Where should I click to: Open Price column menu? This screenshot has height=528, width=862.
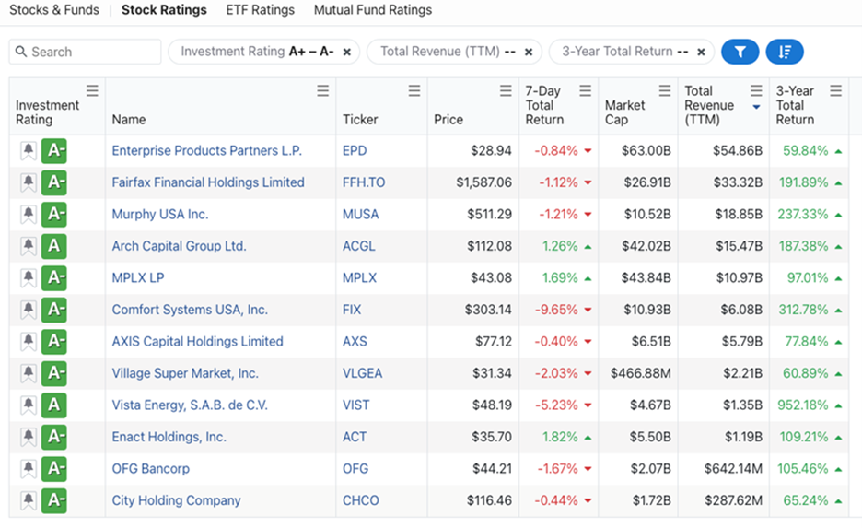point(506,90)
